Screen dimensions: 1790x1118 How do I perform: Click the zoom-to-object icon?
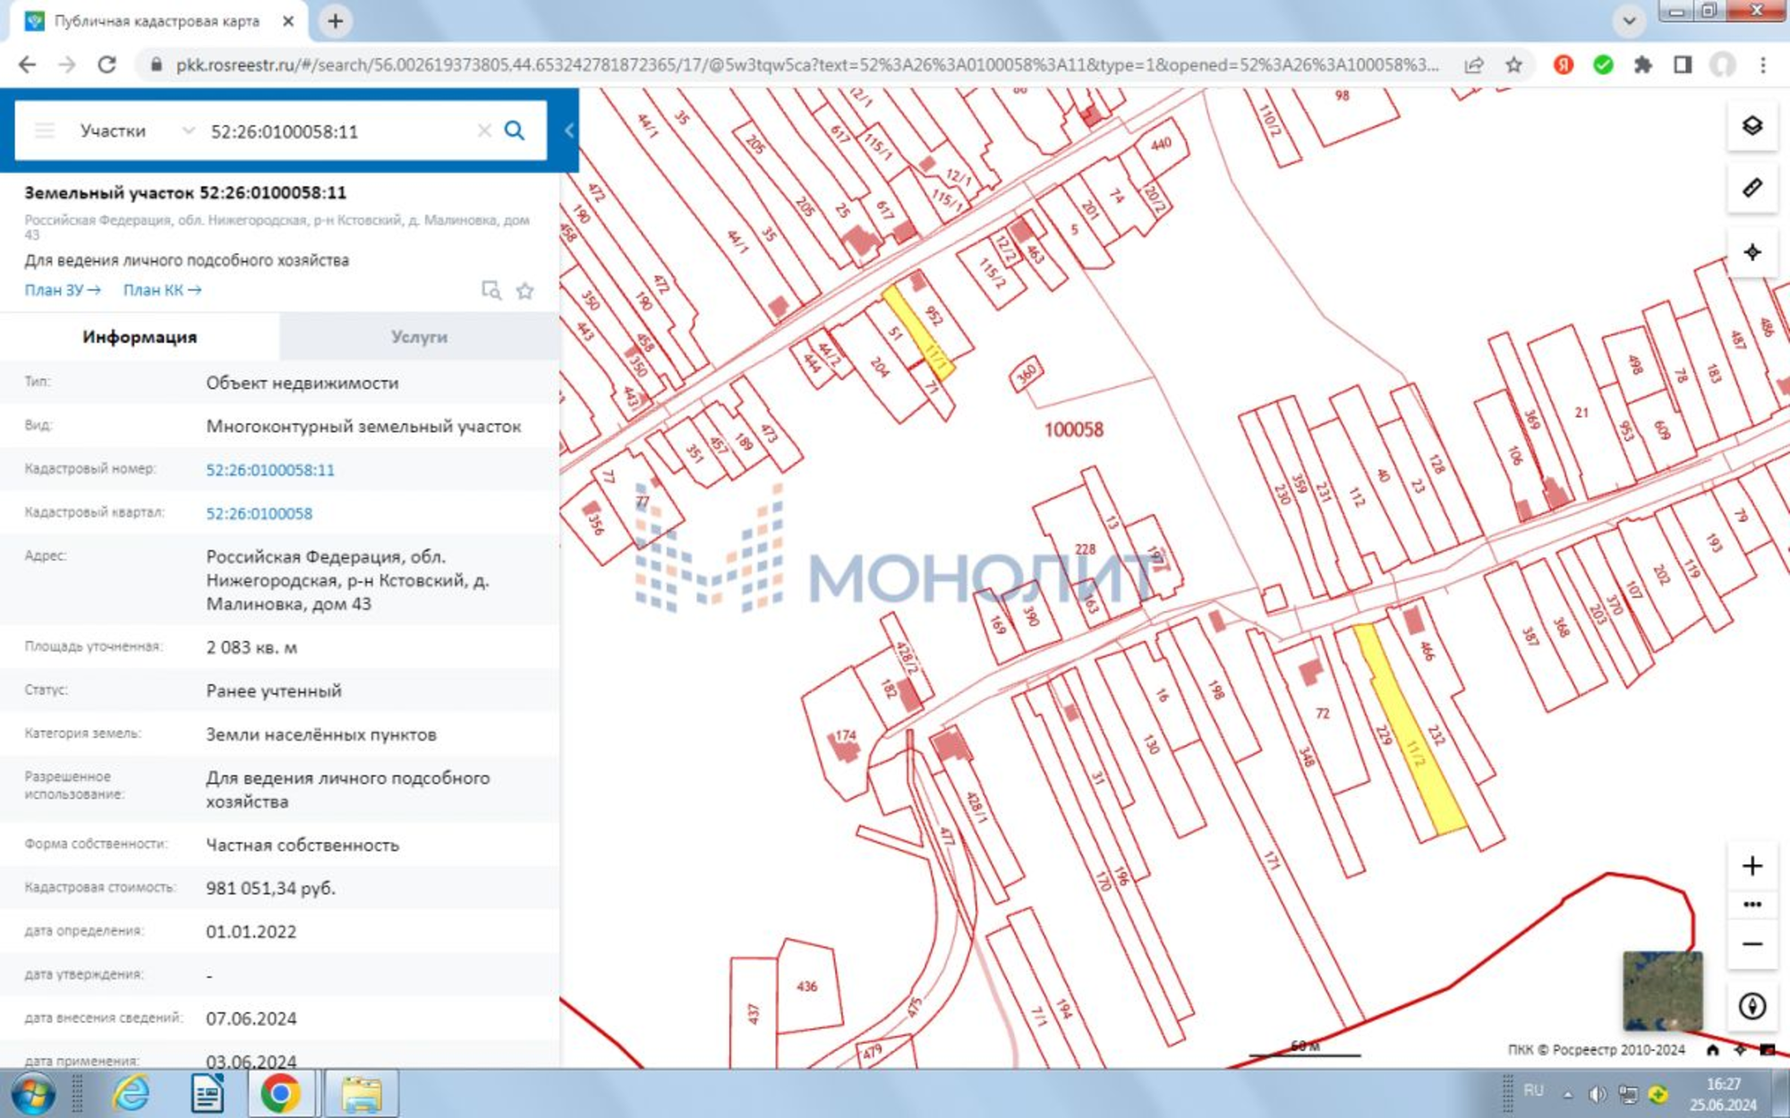(490, 290)
